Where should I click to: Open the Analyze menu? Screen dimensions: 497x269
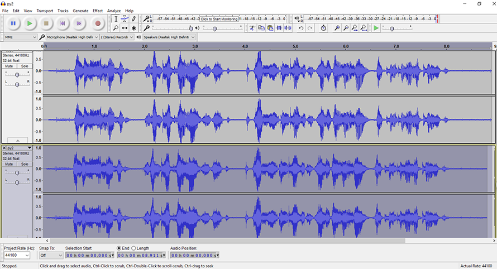pyautogui.click(x=114, y=11)
